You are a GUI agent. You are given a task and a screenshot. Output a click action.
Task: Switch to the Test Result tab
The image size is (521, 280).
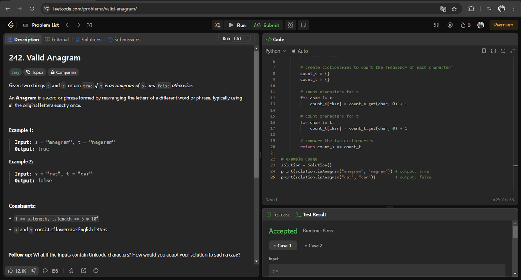[311, 214]
